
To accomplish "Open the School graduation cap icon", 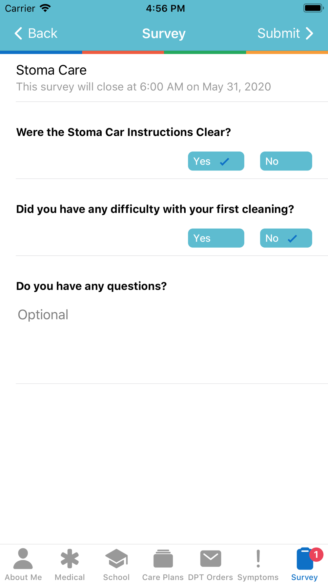I will click(116, 558).
